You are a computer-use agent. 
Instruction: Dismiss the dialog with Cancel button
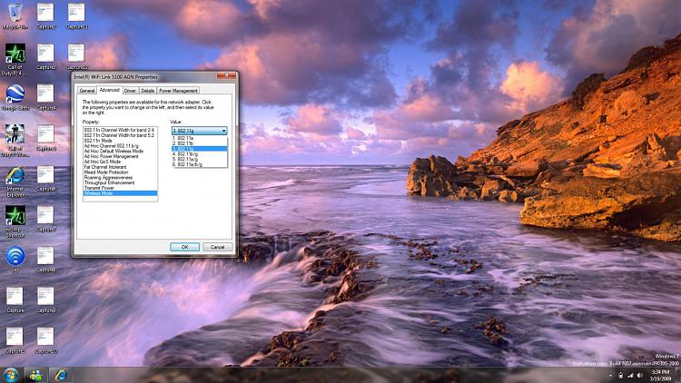218,247
